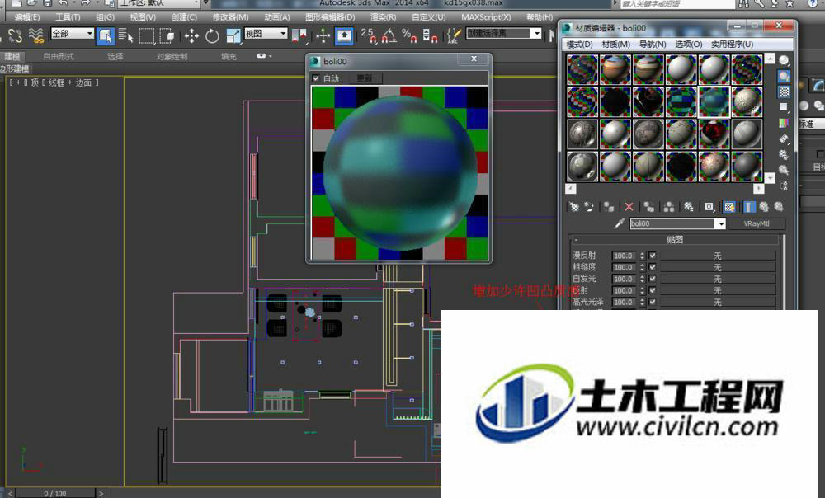Toggle checkered Background icon for sample slots

pos(784,92)
